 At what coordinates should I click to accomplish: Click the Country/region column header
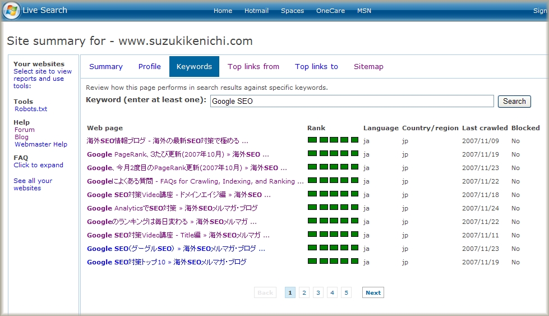tap(430, 128)
